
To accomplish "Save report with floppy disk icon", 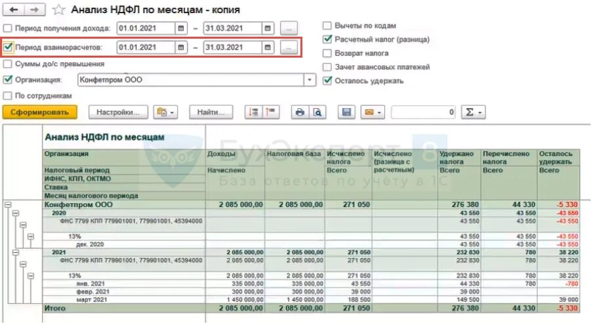I will click(x=346, y=112).
